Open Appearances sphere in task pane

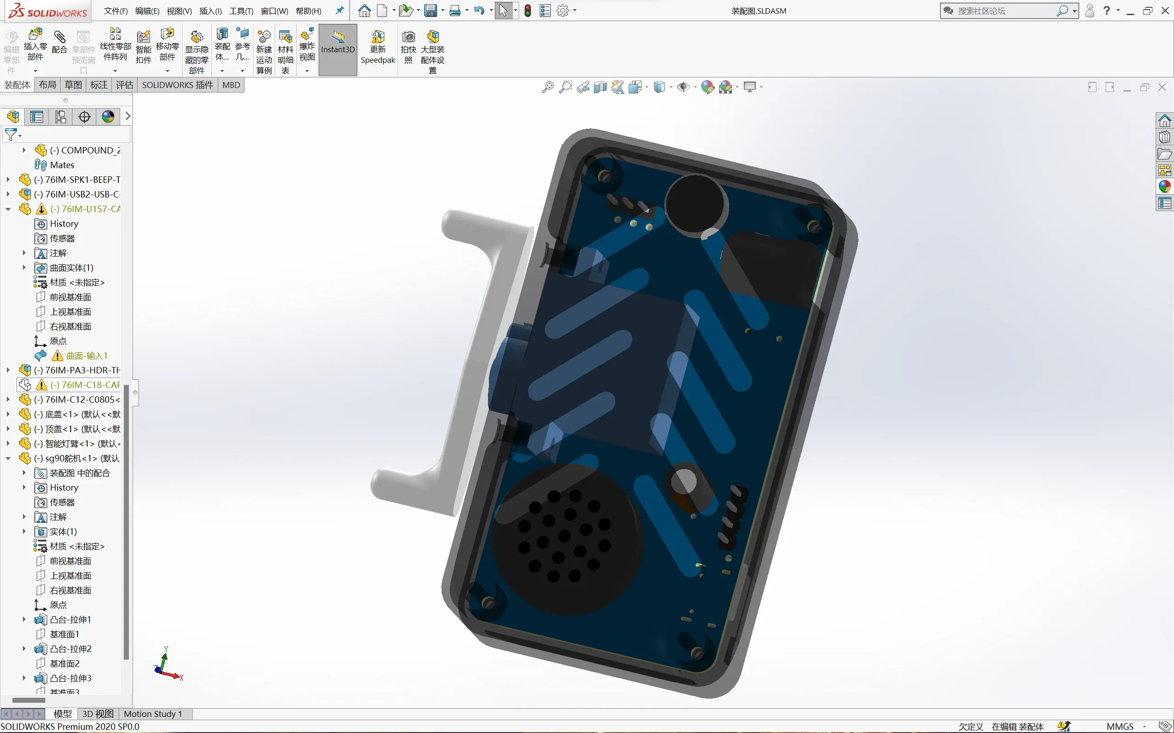click(1165, 186)
